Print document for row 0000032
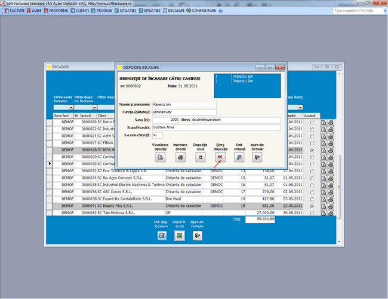This screenshot has width=388, height=299. coord(331,171)
